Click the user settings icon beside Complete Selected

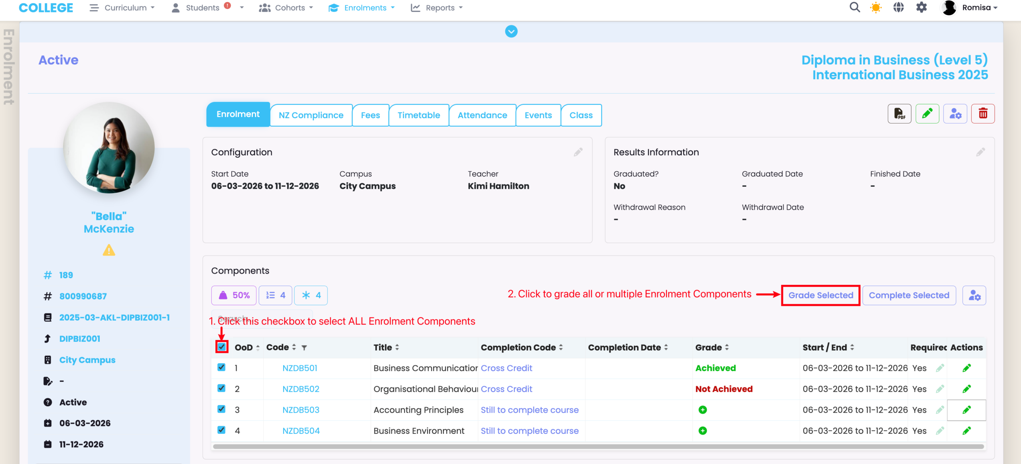974,296
